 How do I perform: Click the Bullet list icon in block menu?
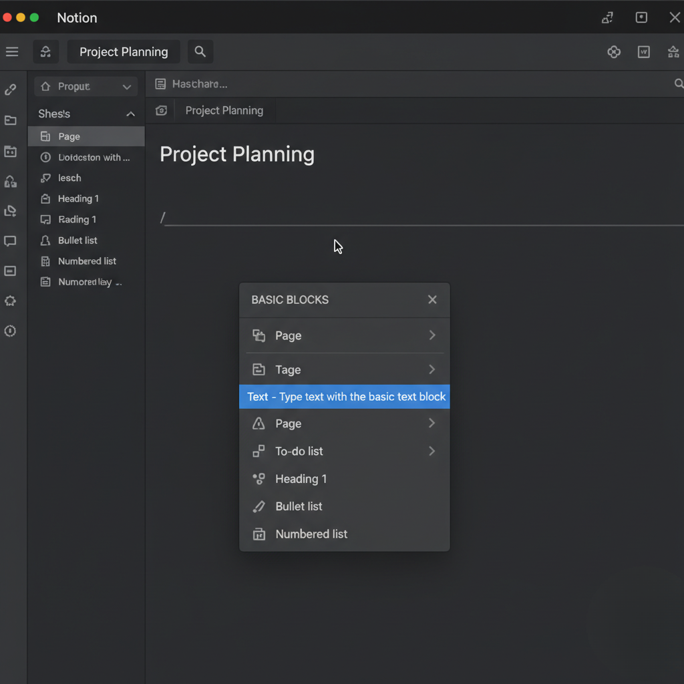coord(259,507)
